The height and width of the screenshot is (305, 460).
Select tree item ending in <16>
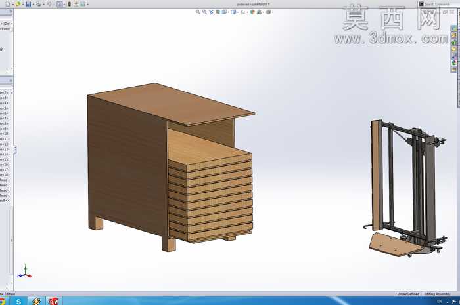click(x=5, y=165)
